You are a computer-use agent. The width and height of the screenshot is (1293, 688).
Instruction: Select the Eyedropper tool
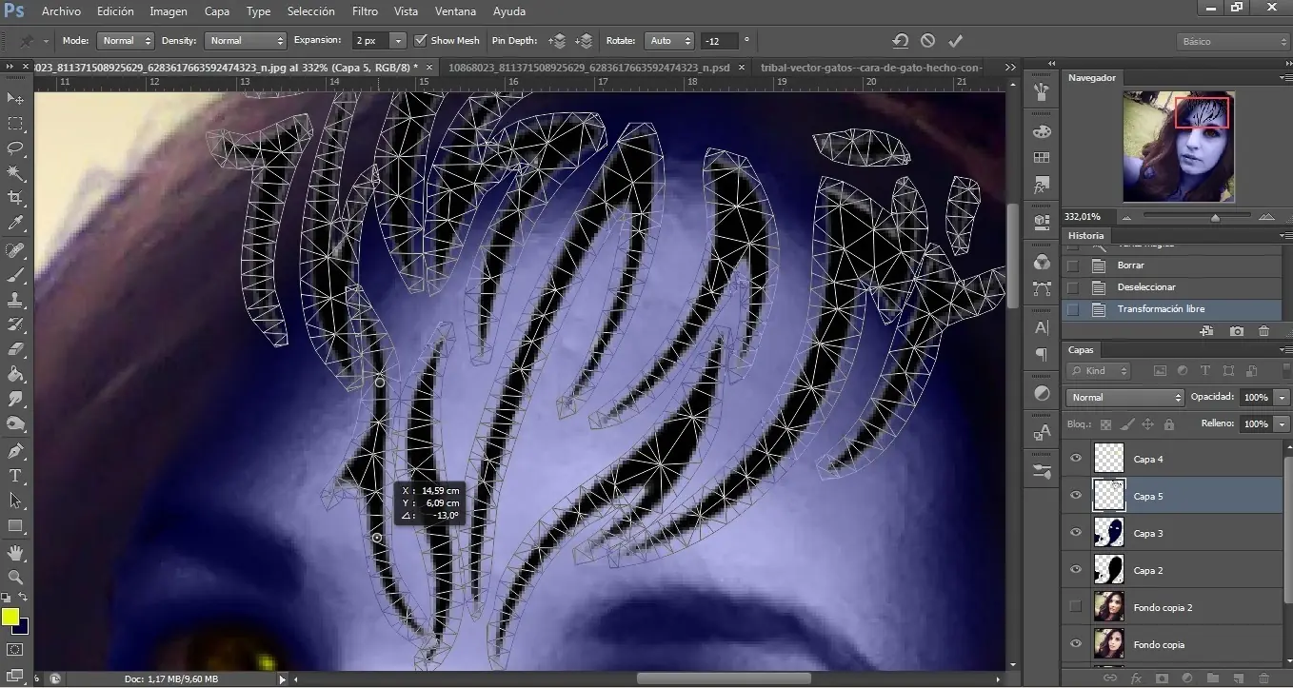[15, 224]
